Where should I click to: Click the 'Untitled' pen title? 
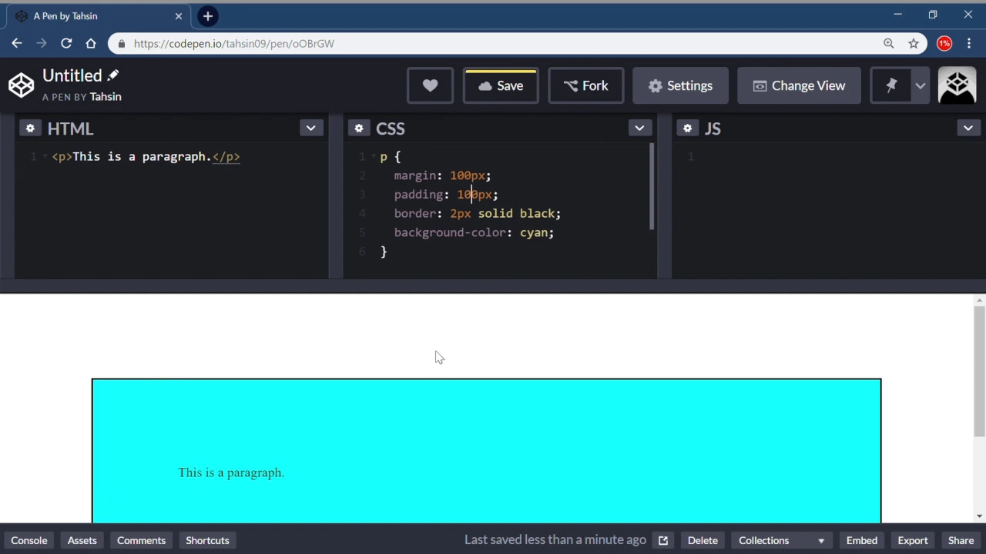72,75
